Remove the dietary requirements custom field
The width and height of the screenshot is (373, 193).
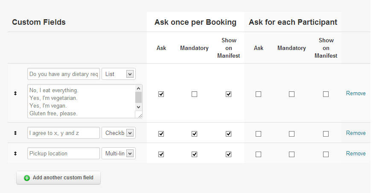(356, 94)
